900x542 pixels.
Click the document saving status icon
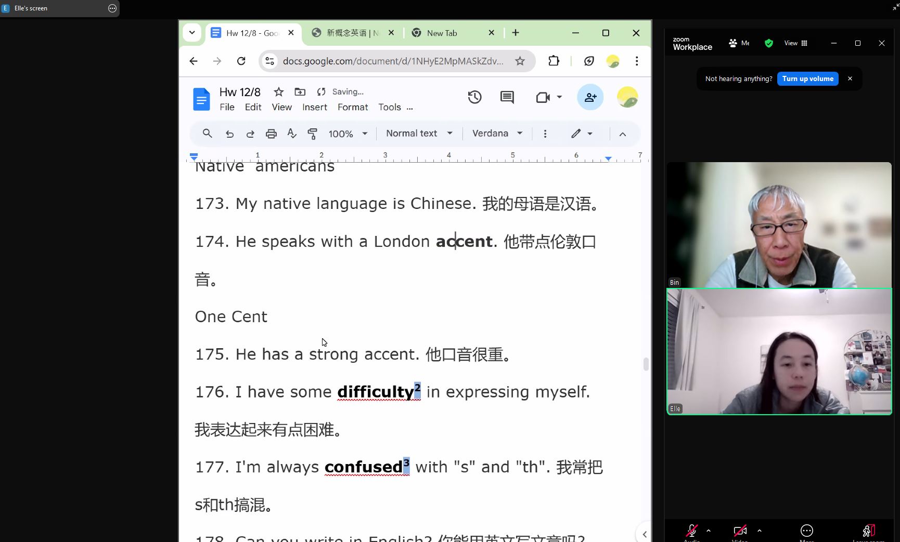pyautogui.click(x=321, y=92)
